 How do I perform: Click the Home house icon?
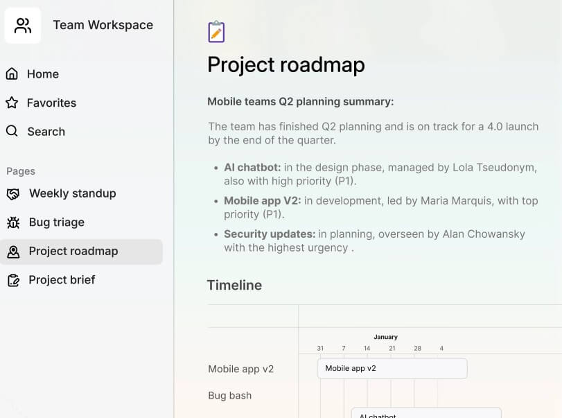pyautogui.click(x=12, y=73)
